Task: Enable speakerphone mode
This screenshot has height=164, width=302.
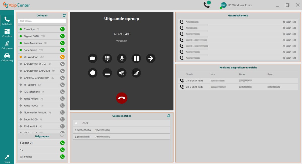Action: (x=122, y=73)
